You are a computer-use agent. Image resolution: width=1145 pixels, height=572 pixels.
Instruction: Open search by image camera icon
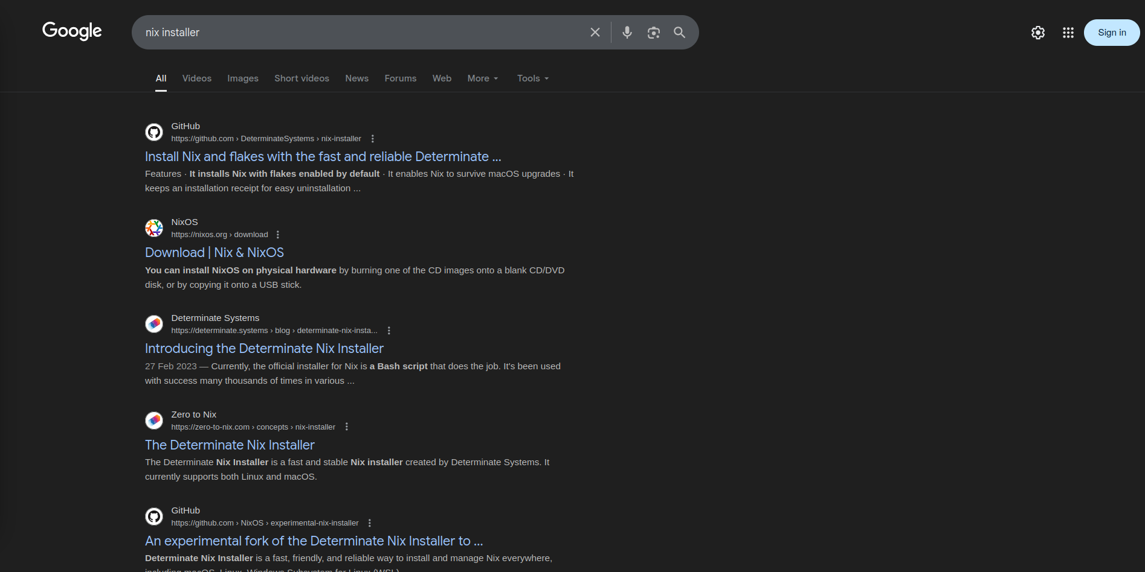pos(653,33)
